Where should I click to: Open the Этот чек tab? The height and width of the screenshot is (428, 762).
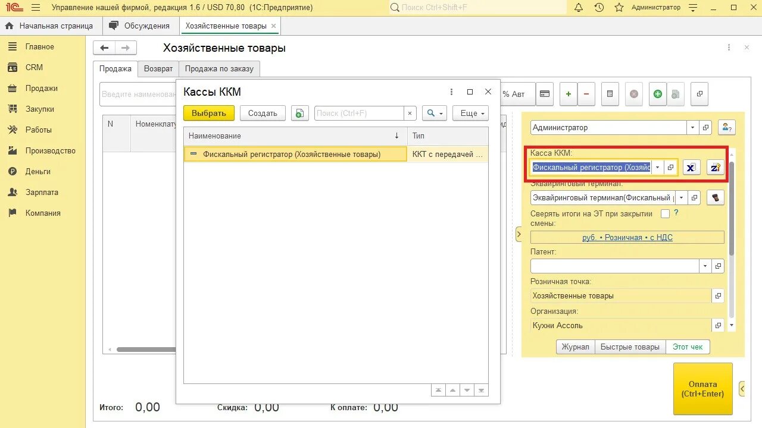[688, 347]
